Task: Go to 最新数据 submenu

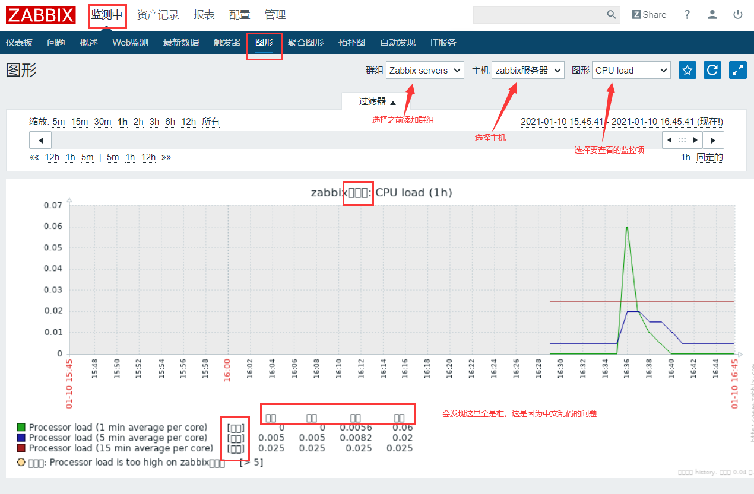Action: pyautogui.click(x=181, y=43)
